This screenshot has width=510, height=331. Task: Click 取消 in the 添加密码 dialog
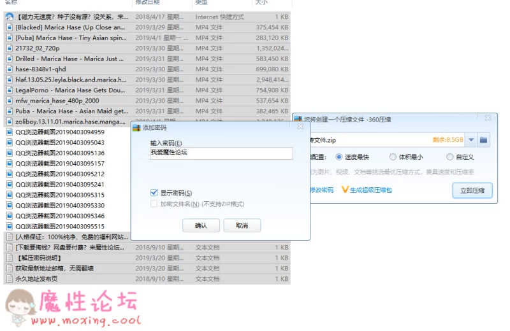click(242, 225)
